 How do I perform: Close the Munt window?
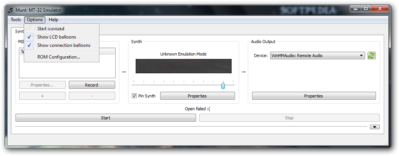coord(380,9)
